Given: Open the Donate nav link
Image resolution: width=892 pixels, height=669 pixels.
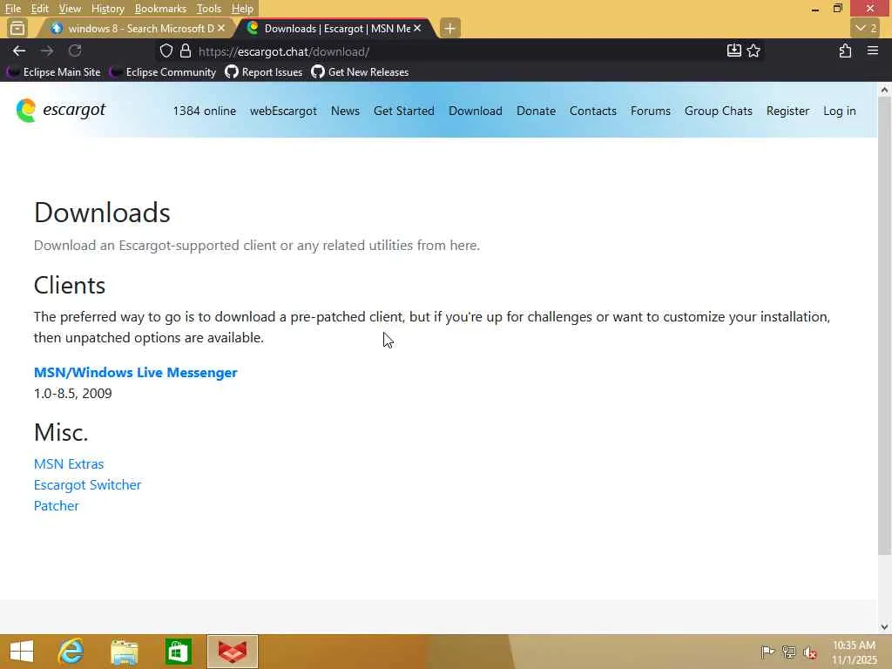Looking at the screenshot, I should coord(536,111).
